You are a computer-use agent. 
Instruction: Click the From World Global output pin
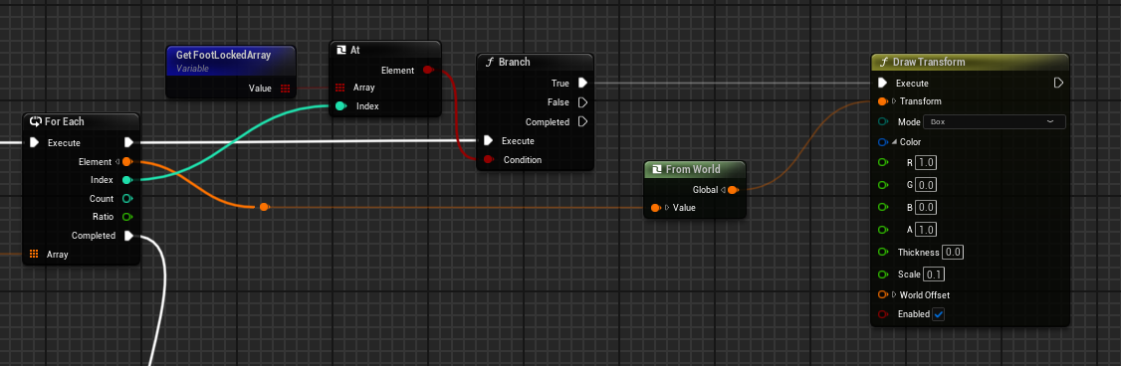pyautogui.click(x=733, y=189)
